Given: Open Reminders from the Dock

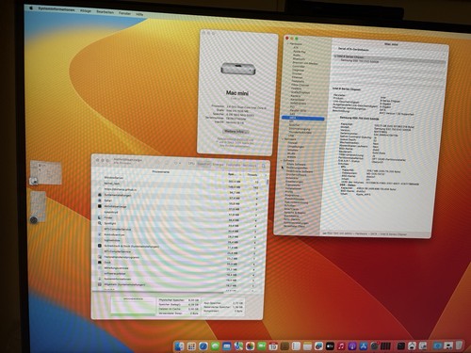Looking at the screenshot, I should (x=296, y=346).
